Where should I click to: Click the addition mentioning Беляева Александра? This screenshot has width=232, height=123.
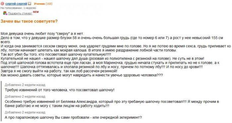[112, 103]
